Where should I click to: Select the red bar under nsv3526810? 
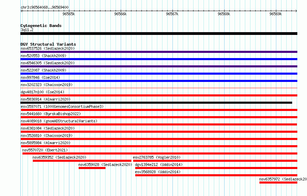tap(159, 139)
